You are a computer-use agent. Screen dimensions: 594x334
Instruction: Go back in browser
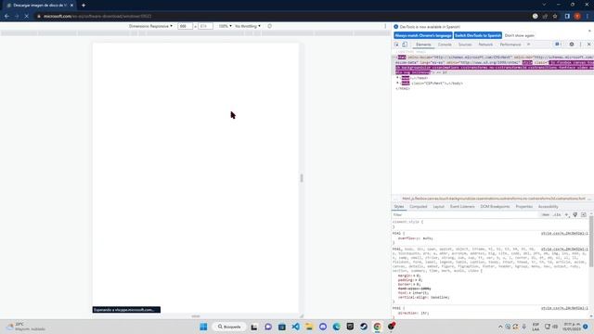[6, 17]
